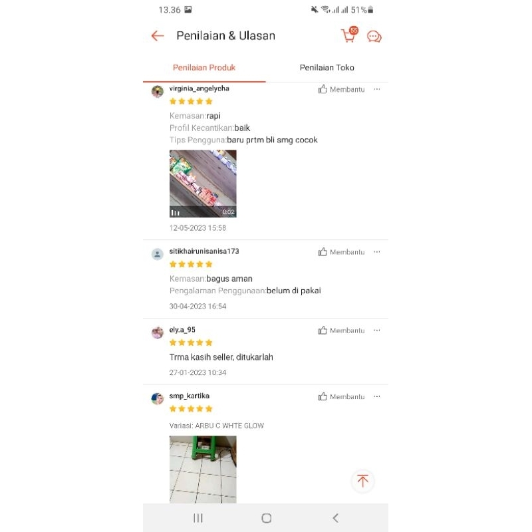Screen dimensions: 532x532
Task: Open more options on sitikhairunisanisa173's review
Action: (377, 252)
